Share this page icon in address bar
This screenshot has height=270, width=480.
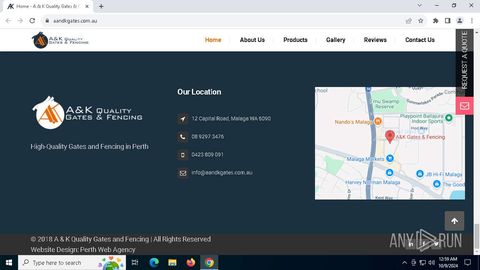pos(409,21)
